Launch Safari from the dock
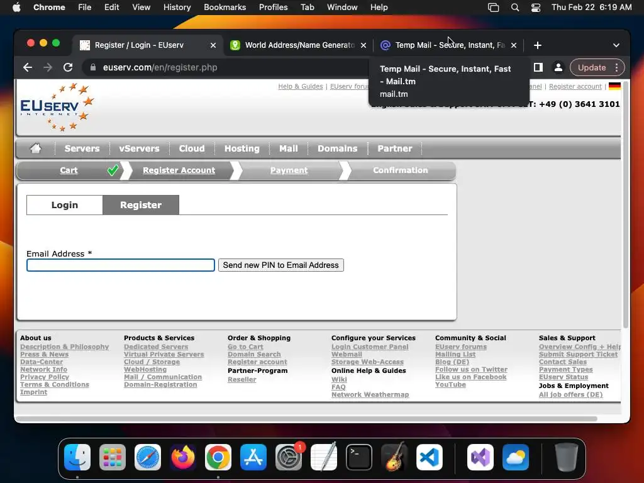The height and width of the screenshot is (483, 644). [x=148, y=457]
